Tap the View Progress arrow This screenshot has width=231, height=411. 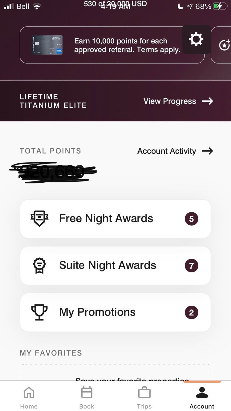coord(208,101)
